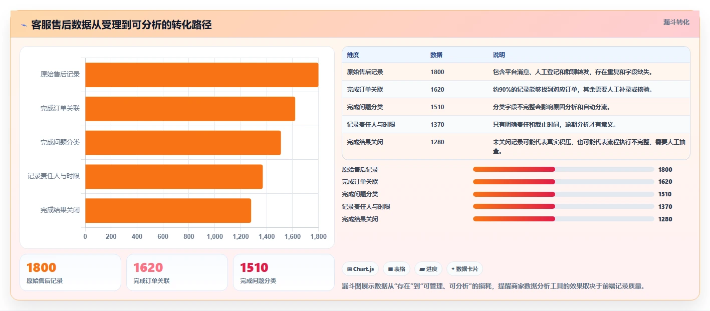710x311 pixels.
Task: Click the 说明 table column header
Action: (499, 55)
